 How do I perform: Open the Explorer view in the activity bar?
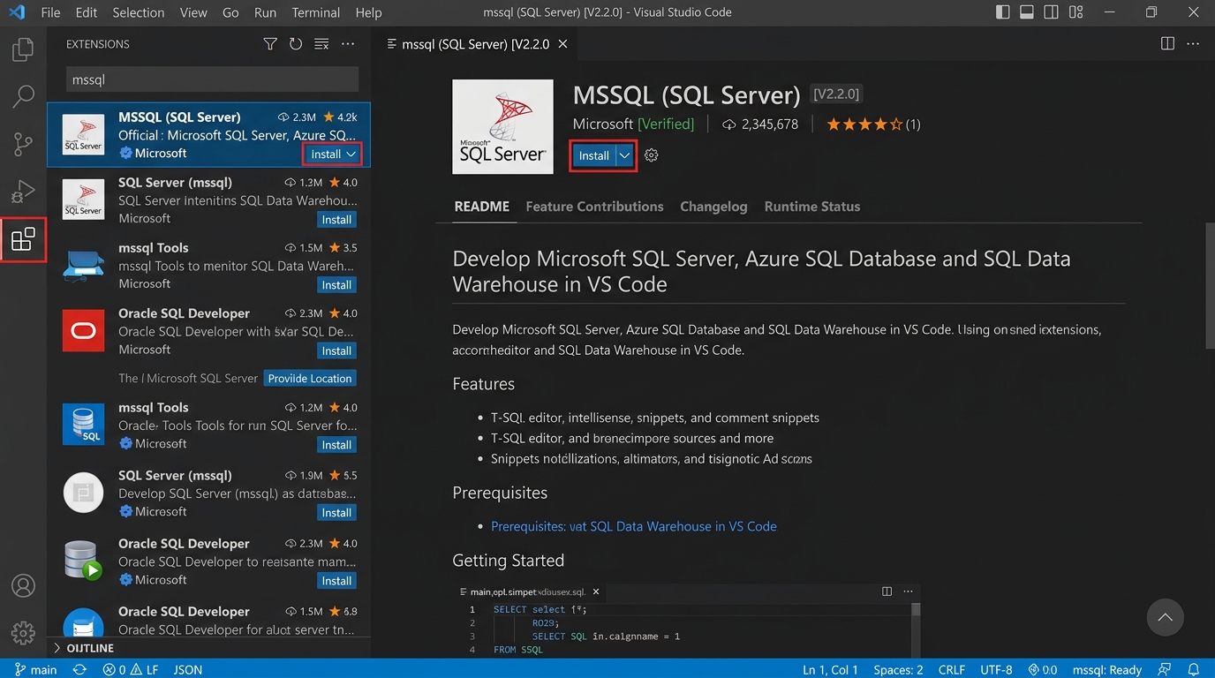coord(23,49)
